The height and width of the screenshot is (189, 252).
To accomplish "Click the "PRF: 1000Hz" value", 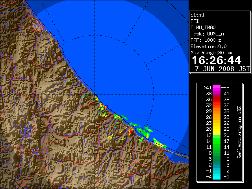I will click(206, 40).
